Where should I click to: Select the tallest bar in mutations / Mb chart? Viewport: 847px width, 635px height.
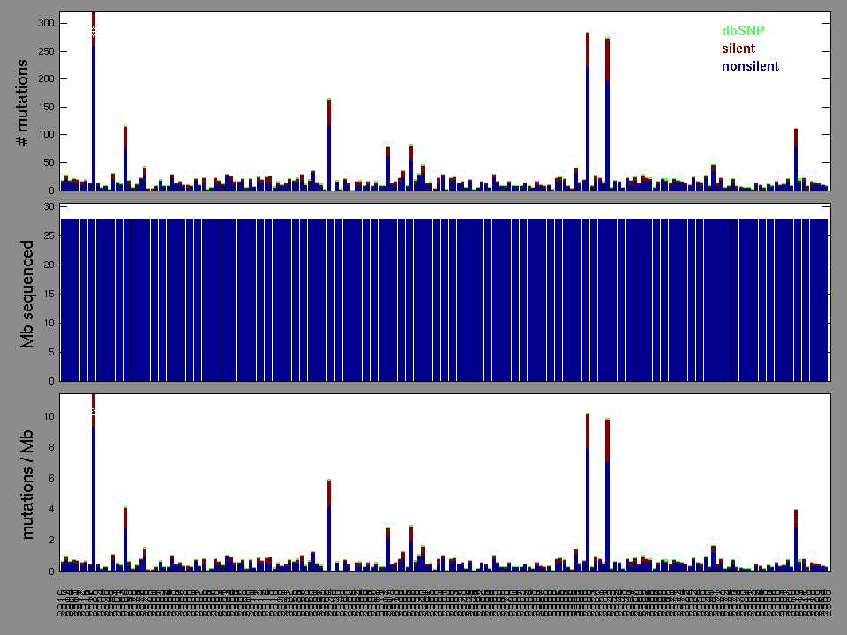pyautogui.click(x=94, y=485)
